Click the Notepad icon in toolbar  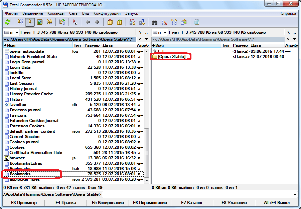(x=197, y=22)
